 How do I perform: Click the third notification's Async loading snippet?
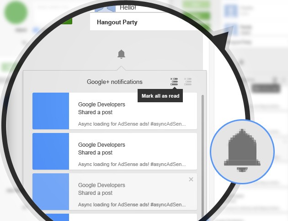pos(132,204)
